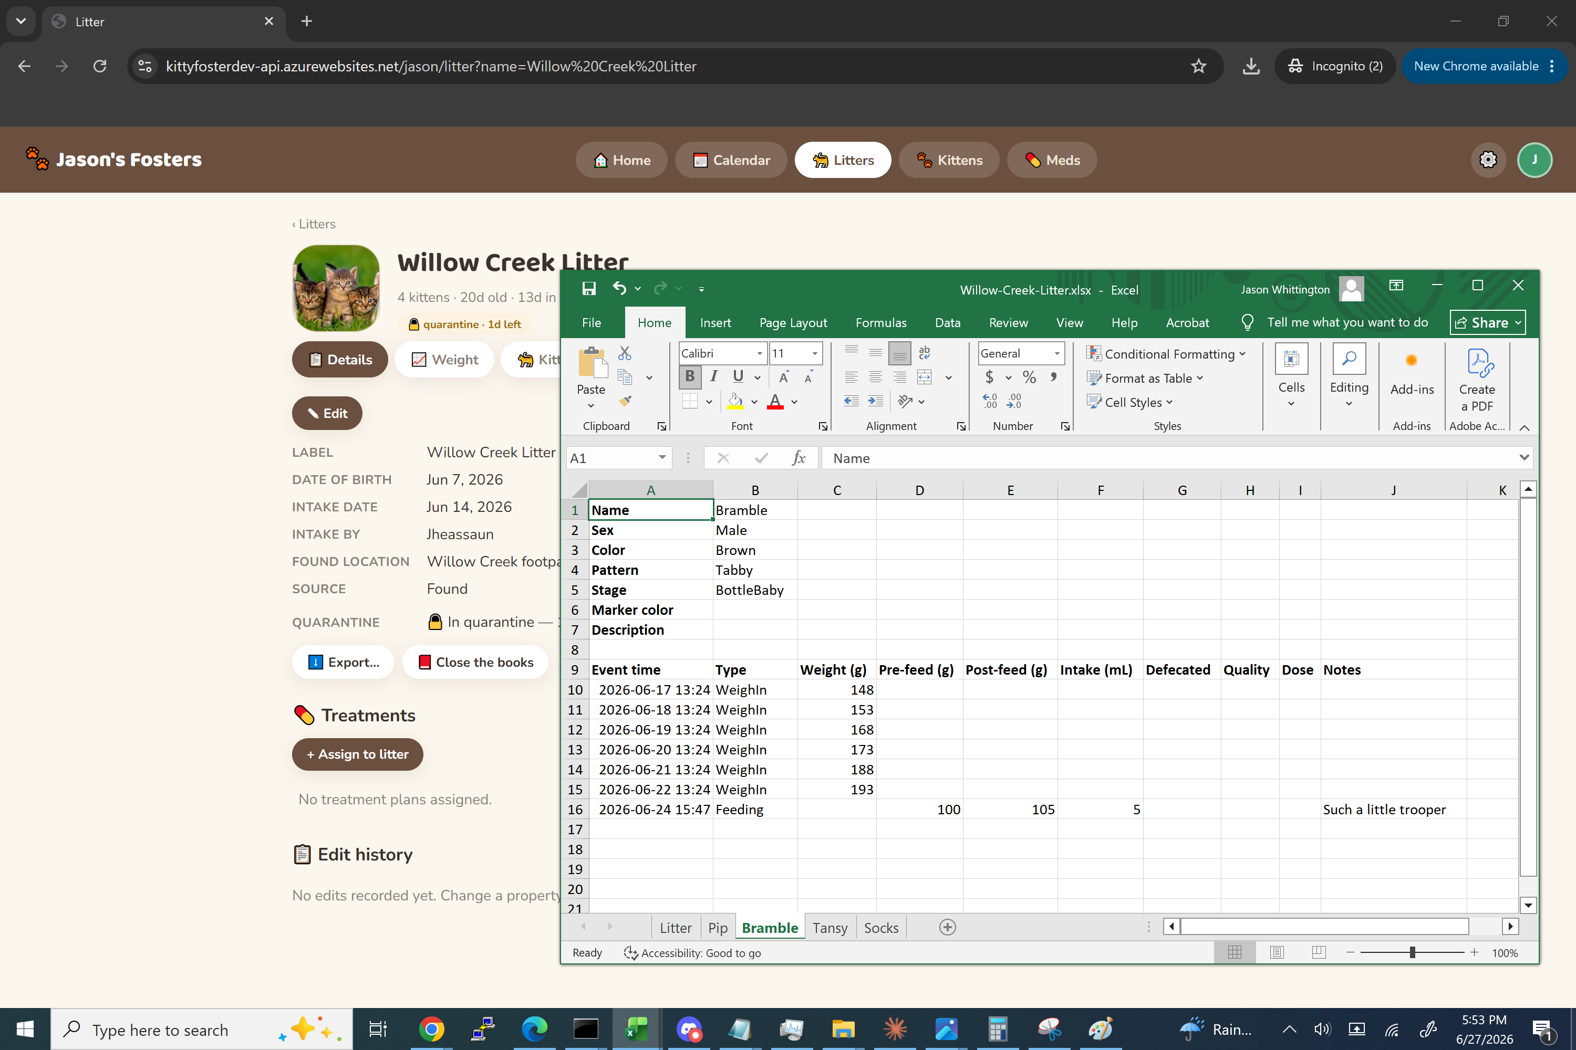The height and width of the screenshot is (1050, 1576).
Task: Activate the Format Painter brush
Action: 625,401
